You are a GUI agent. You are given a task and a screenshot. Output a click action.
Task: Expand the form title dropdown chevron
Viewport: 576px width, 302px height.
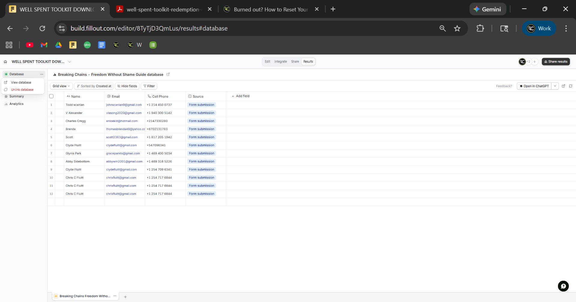click(x=70, y=62)
